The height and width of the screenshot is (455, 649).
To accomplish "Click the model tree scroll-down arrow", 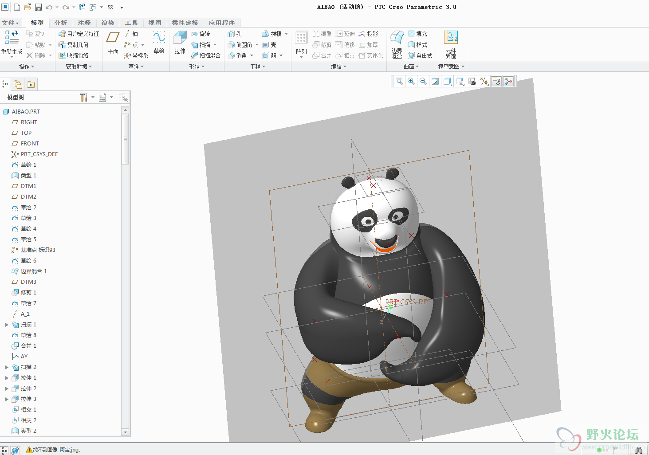I will tap(125, 432).
